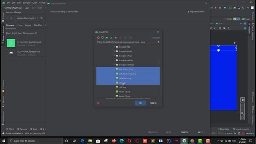The height and width of the screenshot is (144, 256).
Task: Select ic_launcher_foreground thumbnail
Action: (x=11, y=53)
